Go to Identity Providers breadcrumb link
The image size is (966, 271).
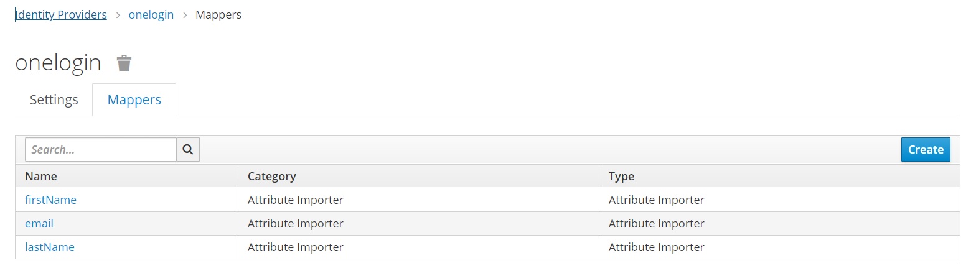click(61, 15)
